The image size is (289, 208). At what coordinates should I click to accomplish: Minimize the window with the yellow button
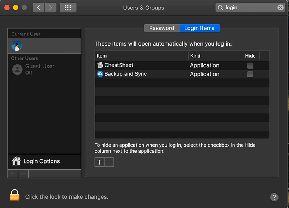pyautogui.click(x=16, y=8)
